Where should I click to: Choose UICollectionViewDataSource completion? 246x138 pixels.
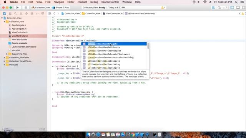[114, 47]
